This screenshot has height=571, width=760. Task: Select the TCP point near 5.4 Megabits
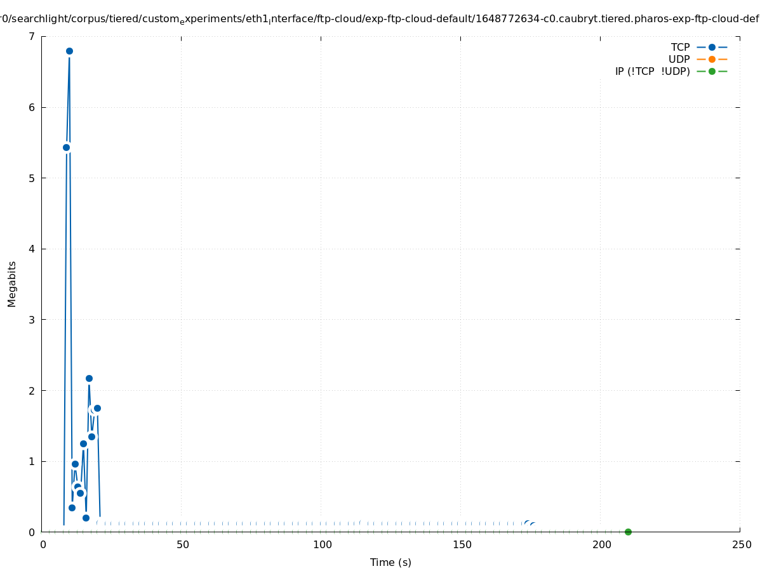[66, 147]
